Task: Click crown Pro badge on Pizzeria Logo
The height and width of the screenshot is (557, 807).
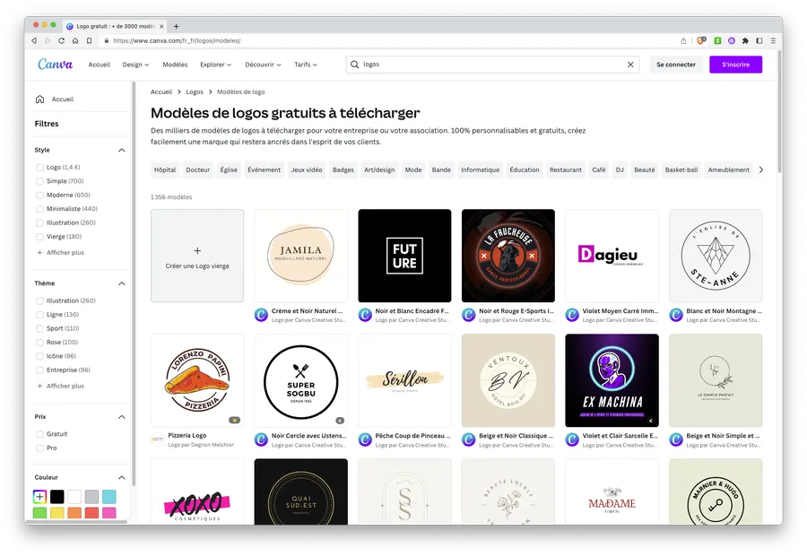Action: 234,420
